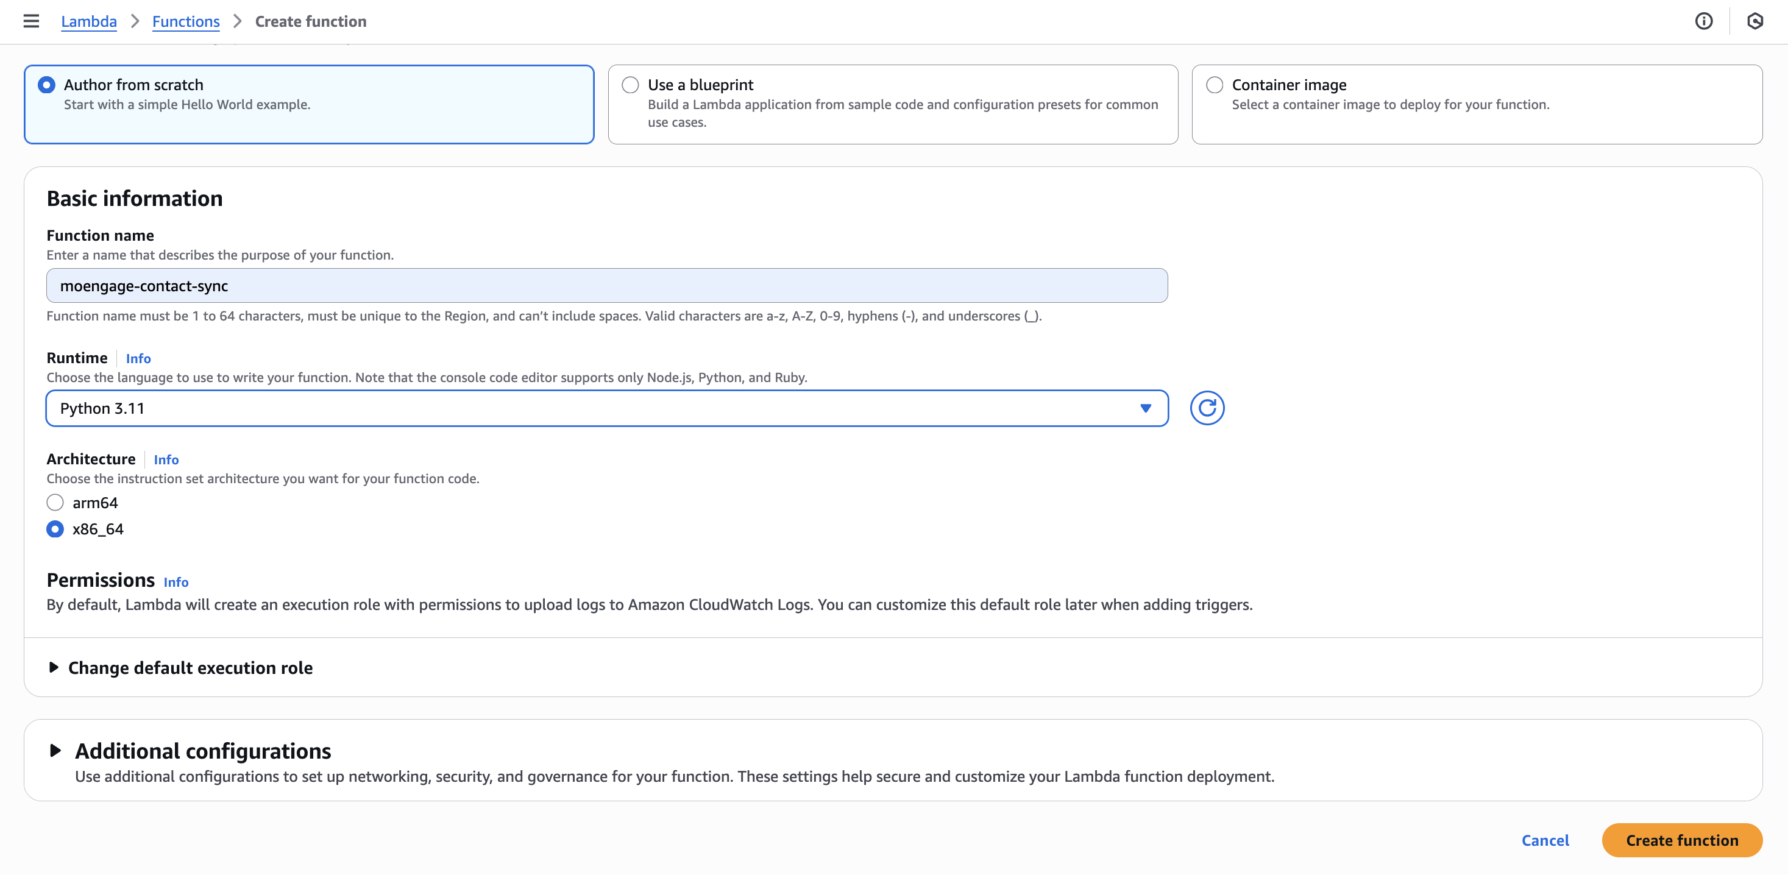Open Architecture Info link
1788x875 pixels.
pos(166,459)
